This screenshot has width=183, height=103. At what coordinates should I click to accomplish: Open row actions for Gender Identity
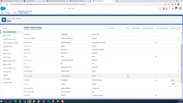tap(178, 71)
